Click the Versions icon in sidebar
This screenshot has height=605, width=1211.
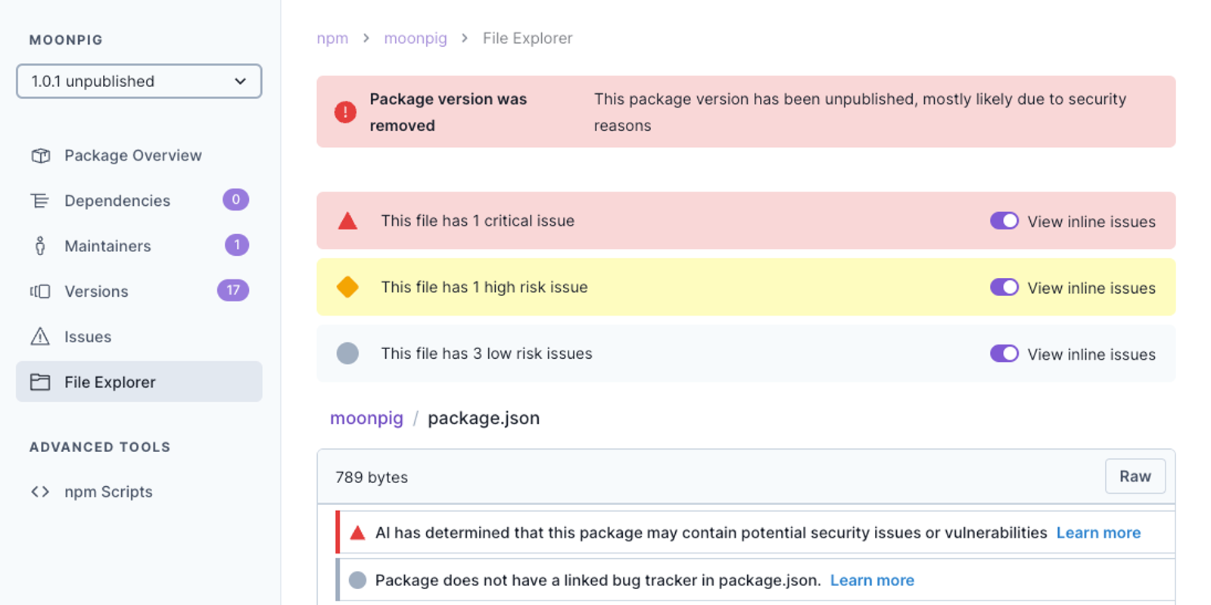pyautogui.click(x=40, y=292)
